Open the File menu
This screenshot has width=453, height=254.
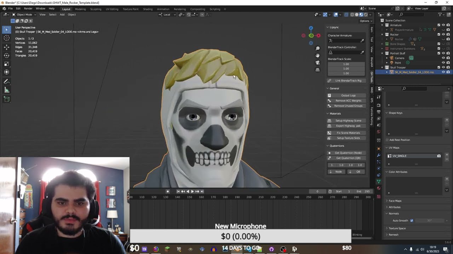pos(11,8)
